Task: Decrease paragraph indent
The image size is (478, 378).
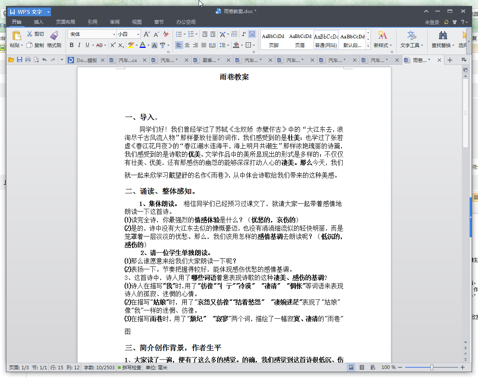Action: (205, 34)
